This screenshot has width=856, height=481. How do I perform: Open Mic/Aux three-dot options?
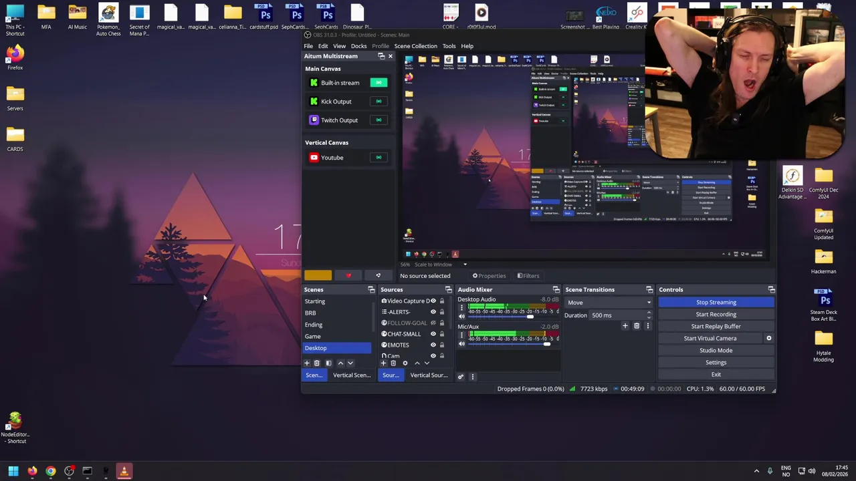pyautogui.click(x=461, y=335)
